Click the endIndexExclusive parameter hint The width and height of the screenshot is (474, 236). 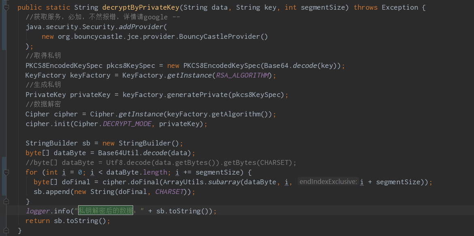tap(328, 182)
